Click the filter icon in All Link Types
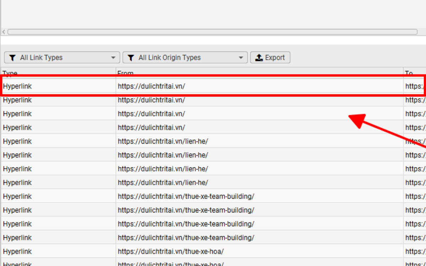The width and height of the screenshot is (426, 266). coord(12,57)
